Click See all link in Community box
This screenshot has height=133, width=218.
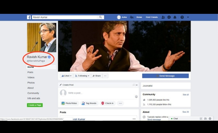click(x=186, y=95)
